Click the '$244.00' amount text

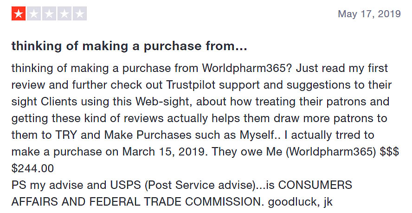[33, 168]
